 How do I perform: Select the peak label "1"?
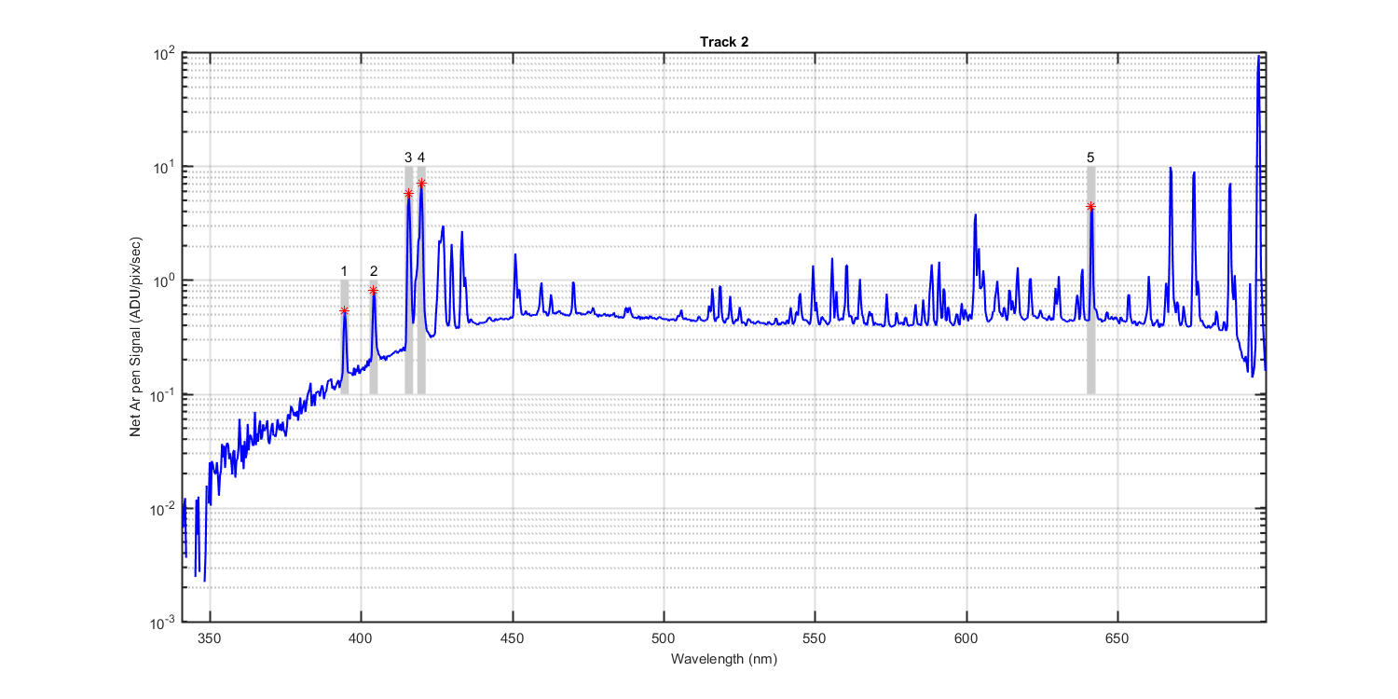pyautogui.click(x=344, y=270)
